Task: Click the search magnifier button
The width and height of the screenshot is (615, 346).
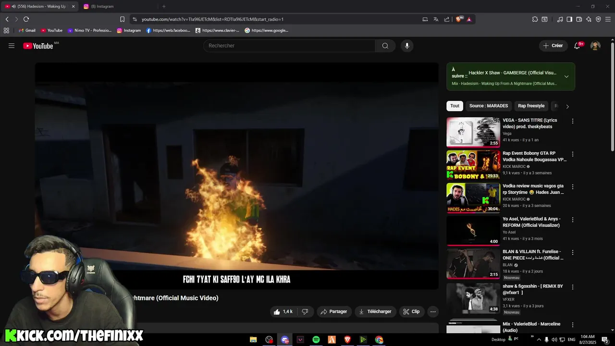Action: (x=385, y=46)
